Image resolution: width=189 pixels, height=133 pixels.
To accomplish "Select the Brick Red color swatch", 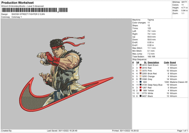I will click(140, 73).
